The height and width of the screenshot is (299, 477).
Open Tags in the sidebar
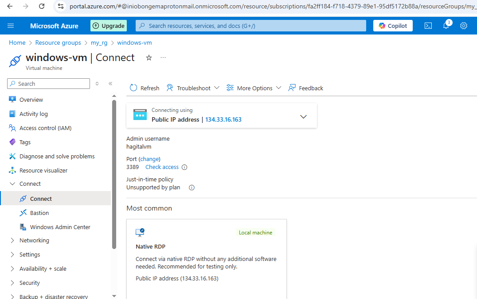pos(25,142)
